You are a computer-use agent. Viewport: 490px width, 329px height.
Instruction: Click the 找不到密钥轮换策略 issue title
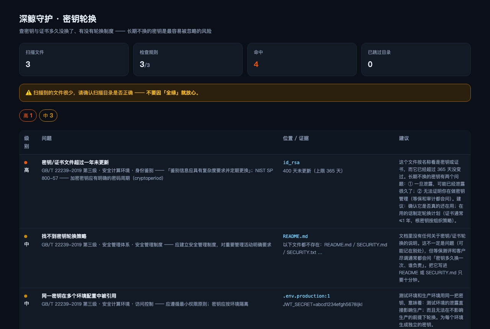[x=64, y=236]
